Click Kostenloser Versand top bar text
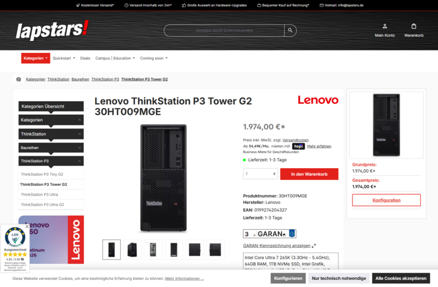438x287 pixels. tap(95, 5)
